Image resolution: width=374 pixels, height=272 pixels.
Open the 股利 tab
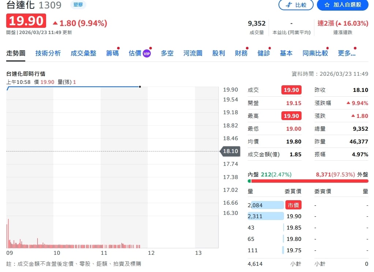[218, 53]
